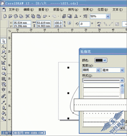Click the Mirror buttons icon

99,24
